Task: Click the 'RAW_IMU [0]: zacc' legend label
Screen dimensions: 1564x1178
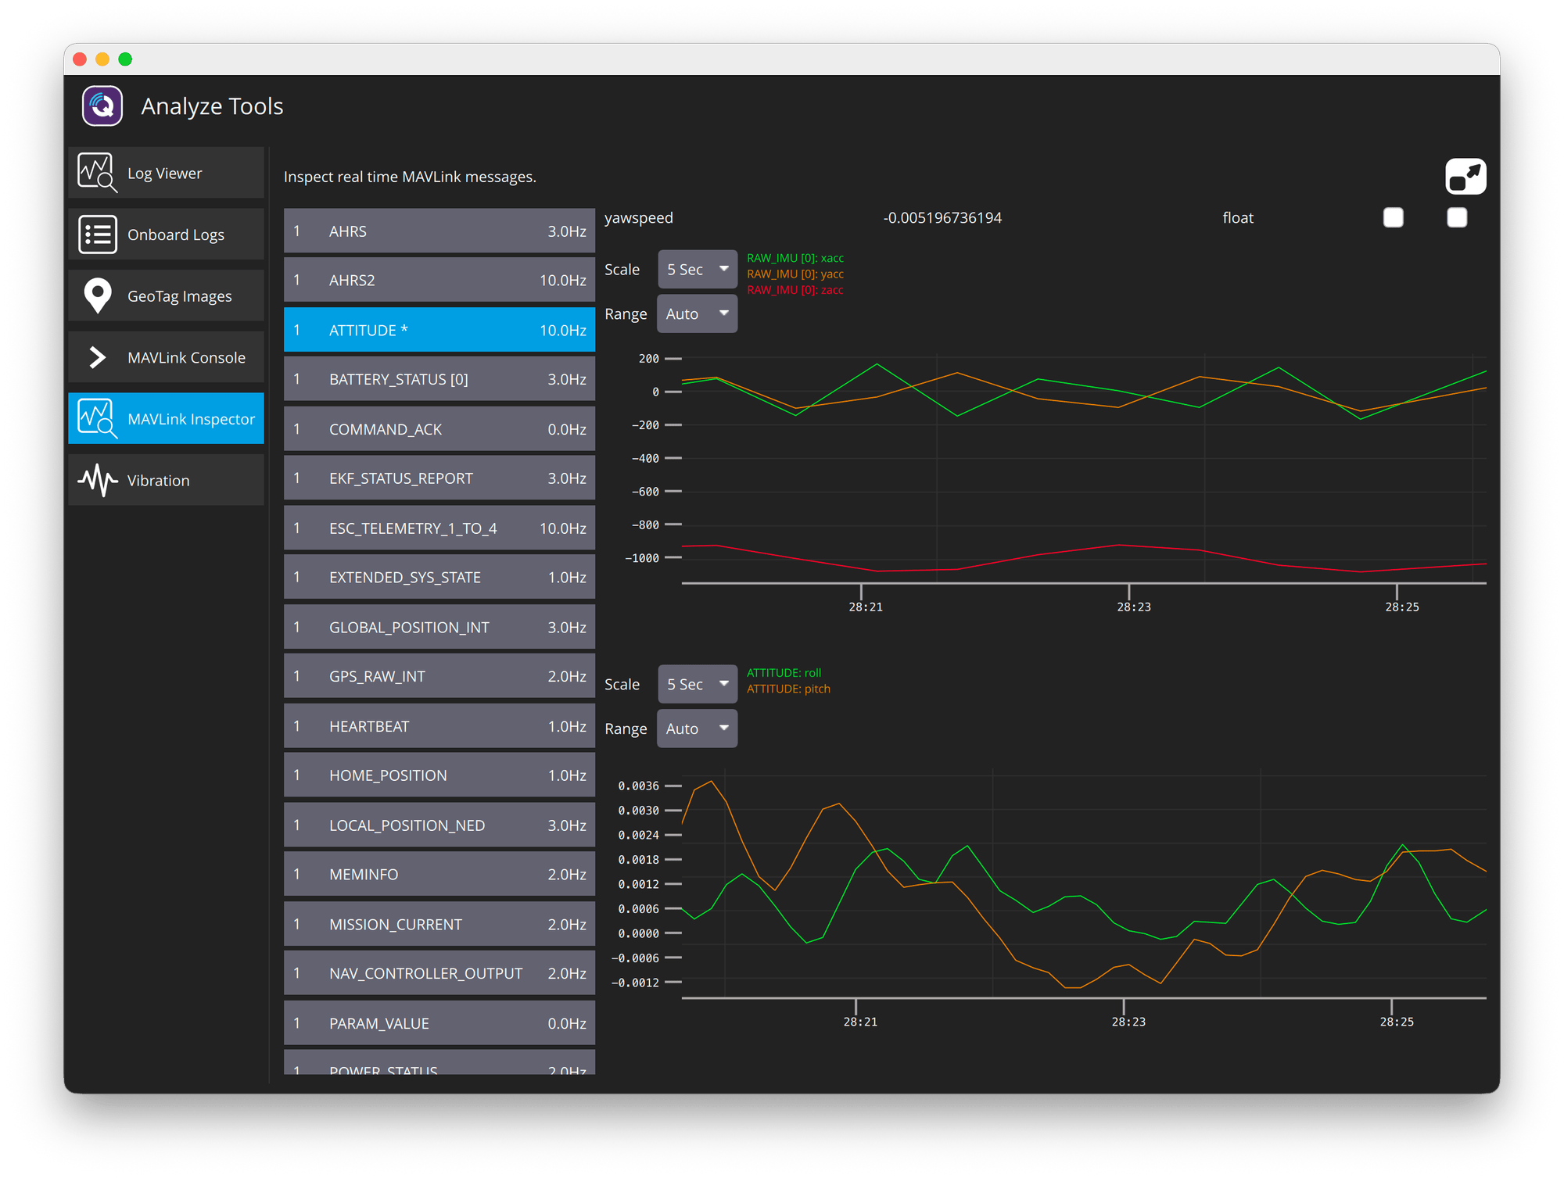Action: point(795,290)
